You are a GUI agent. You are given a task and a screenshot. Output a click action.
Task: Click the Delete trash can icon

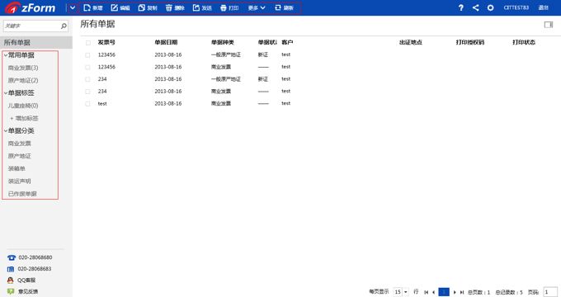coord(168,7)
